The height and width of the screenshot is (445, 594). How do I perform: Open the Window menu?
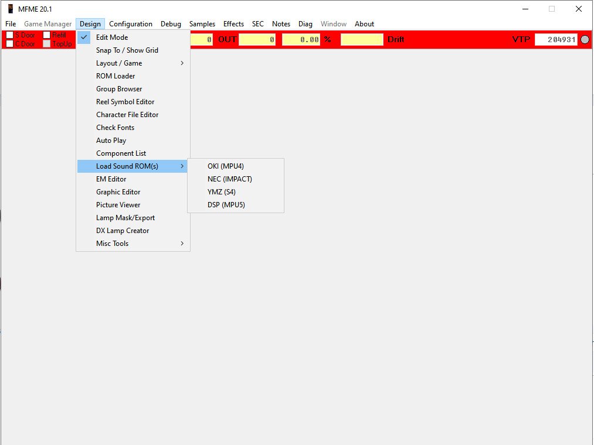(x=334, y=24)
